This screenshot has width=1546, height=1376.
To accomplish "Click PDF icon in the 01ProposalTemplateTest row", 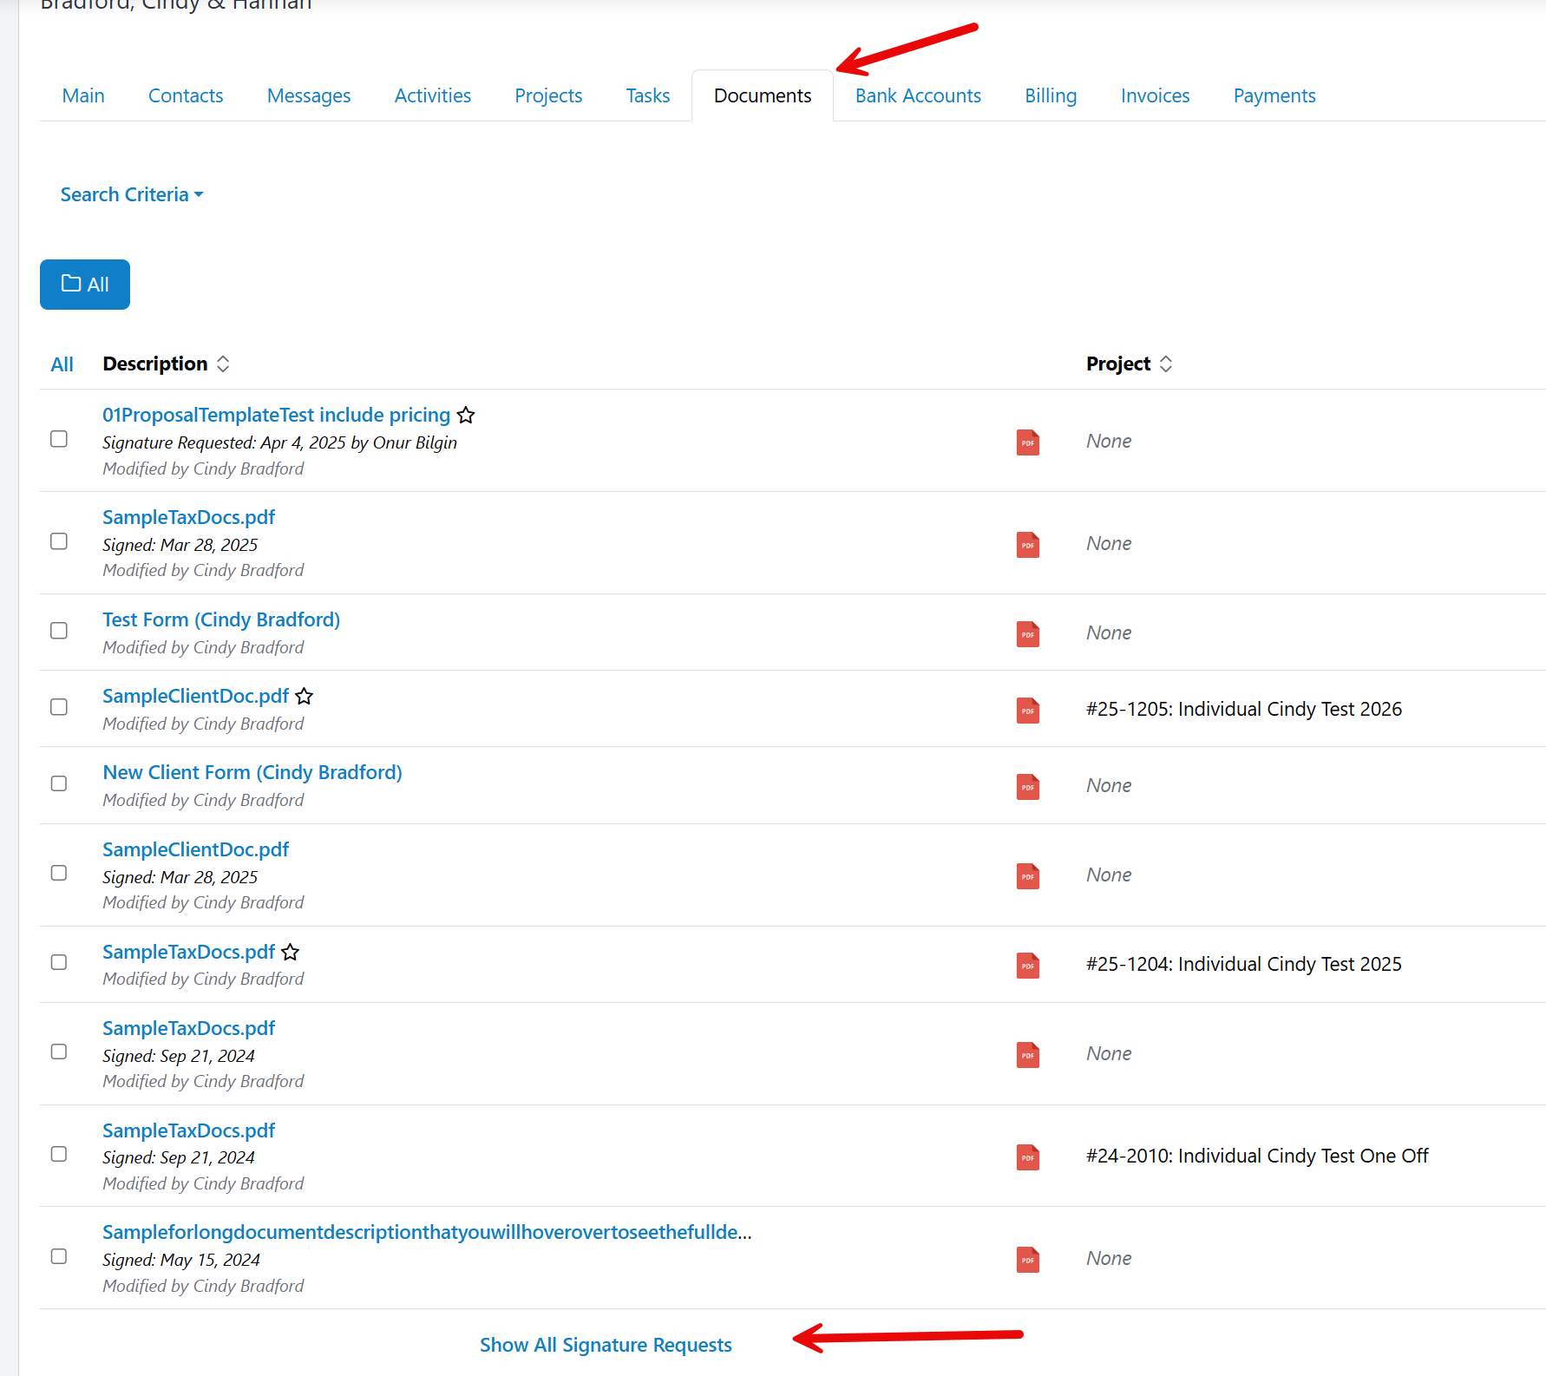I will (1027, 442).
